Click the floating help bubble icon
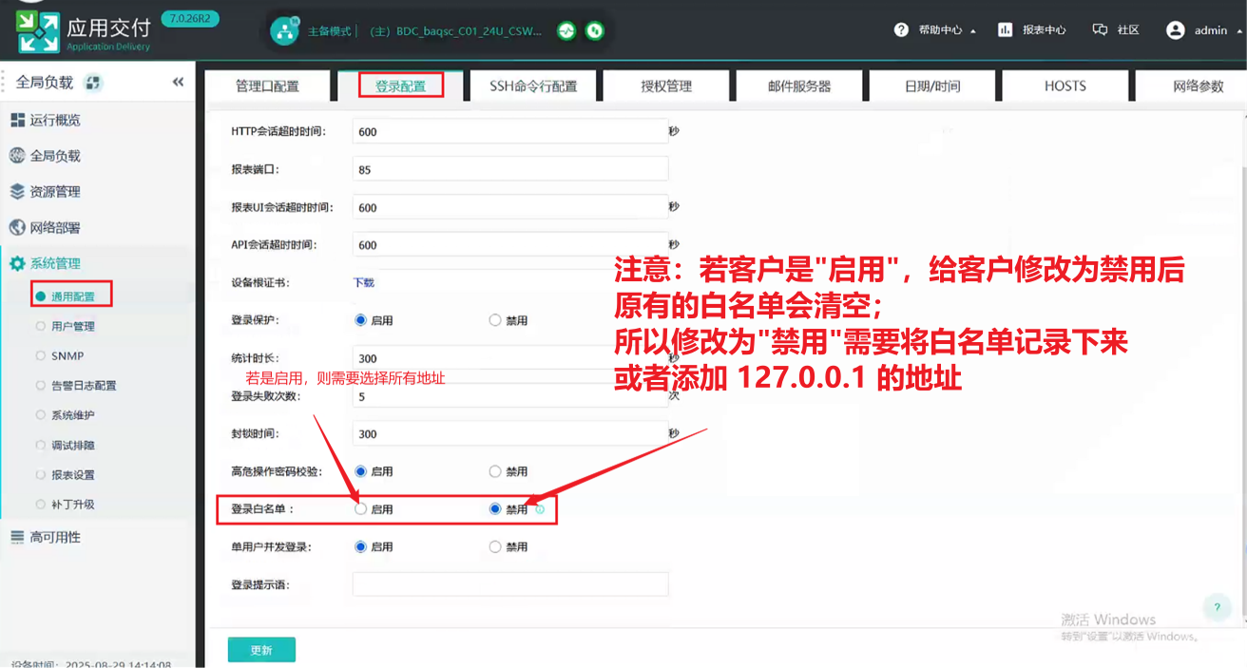This screenshot has width=1247, height=668. pos(1217,607)
